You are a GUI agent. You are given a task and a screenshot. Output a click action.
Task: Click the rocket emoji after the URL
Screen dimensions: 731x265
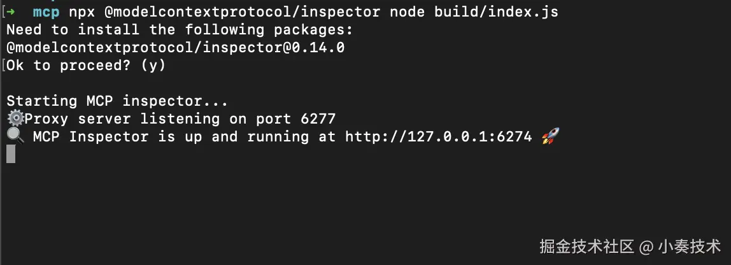[x=549, y=136]
